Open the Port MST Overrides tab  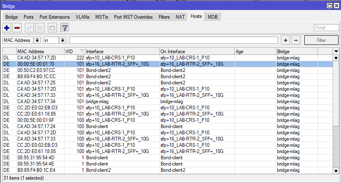pos(133,17)
